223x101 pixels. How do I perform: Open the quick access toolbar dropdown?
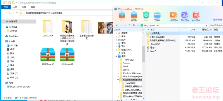tap(16, 3)
